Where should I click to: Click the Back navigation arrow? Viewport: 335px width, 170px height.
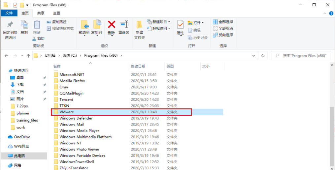(x=6, y=56)
